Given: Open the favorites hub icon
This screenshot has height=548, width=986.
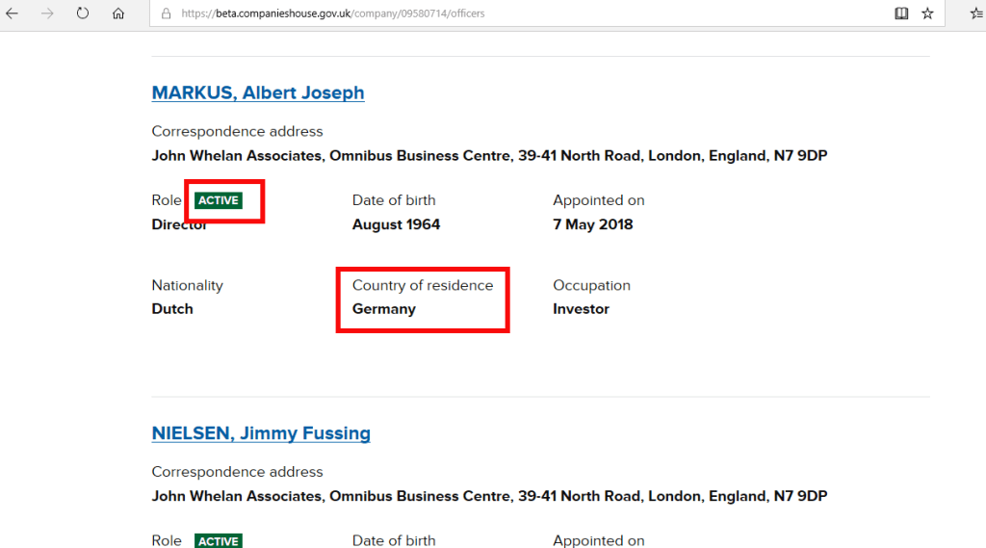Looking at the screenshot, I should (975, 13).
